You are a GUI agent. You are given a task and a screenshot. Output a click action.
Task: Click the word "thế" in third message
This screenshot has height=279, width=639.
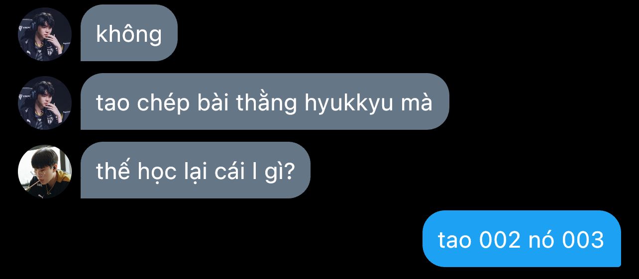tap(111, 172)
